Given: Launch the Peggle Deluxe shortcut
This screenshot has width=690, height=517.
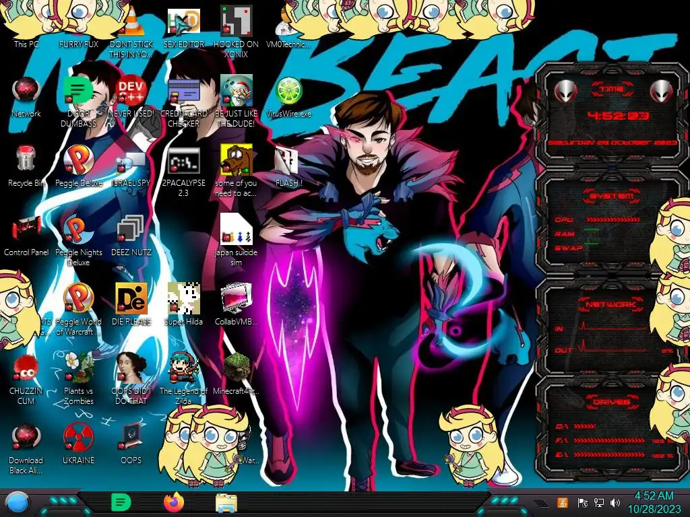Looking at the screenshot, I should (78, 159).
